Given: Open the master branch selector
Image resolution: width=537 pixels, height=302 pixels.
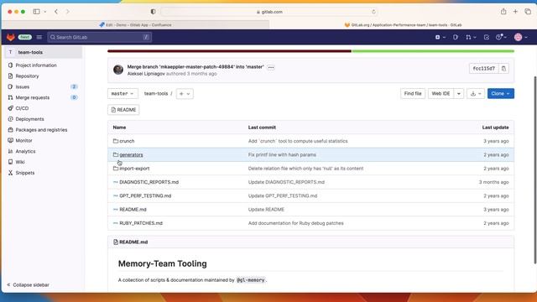Looking at the screenshot, I should (123, 93).
